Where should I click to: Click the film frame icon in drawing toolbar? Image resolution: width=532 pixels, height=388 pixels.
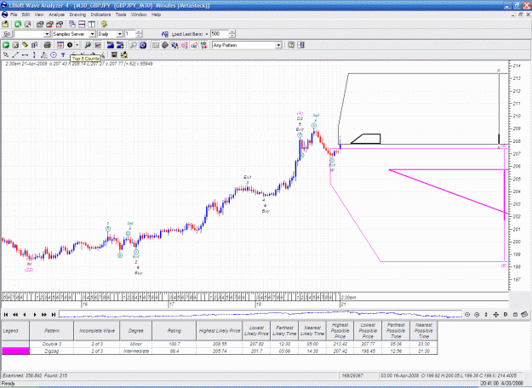tap(114, 55)
